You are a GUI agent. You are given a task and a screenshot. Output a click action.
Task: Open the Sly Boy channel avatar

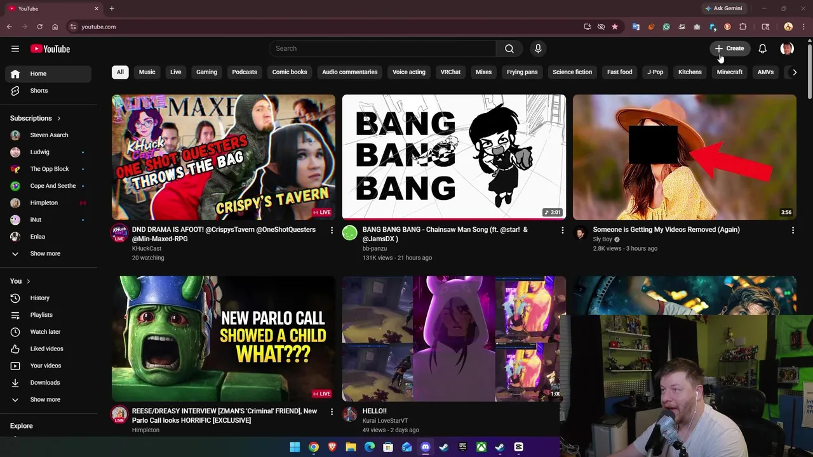tap(581, 233)
